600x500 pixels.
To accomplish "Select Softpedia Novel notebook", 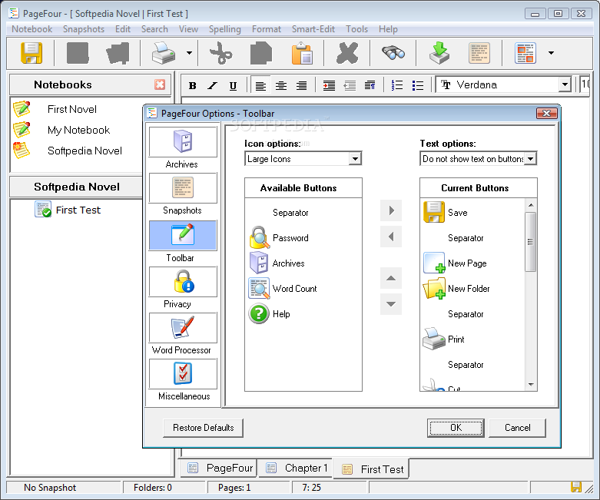I will coord(85,151).
